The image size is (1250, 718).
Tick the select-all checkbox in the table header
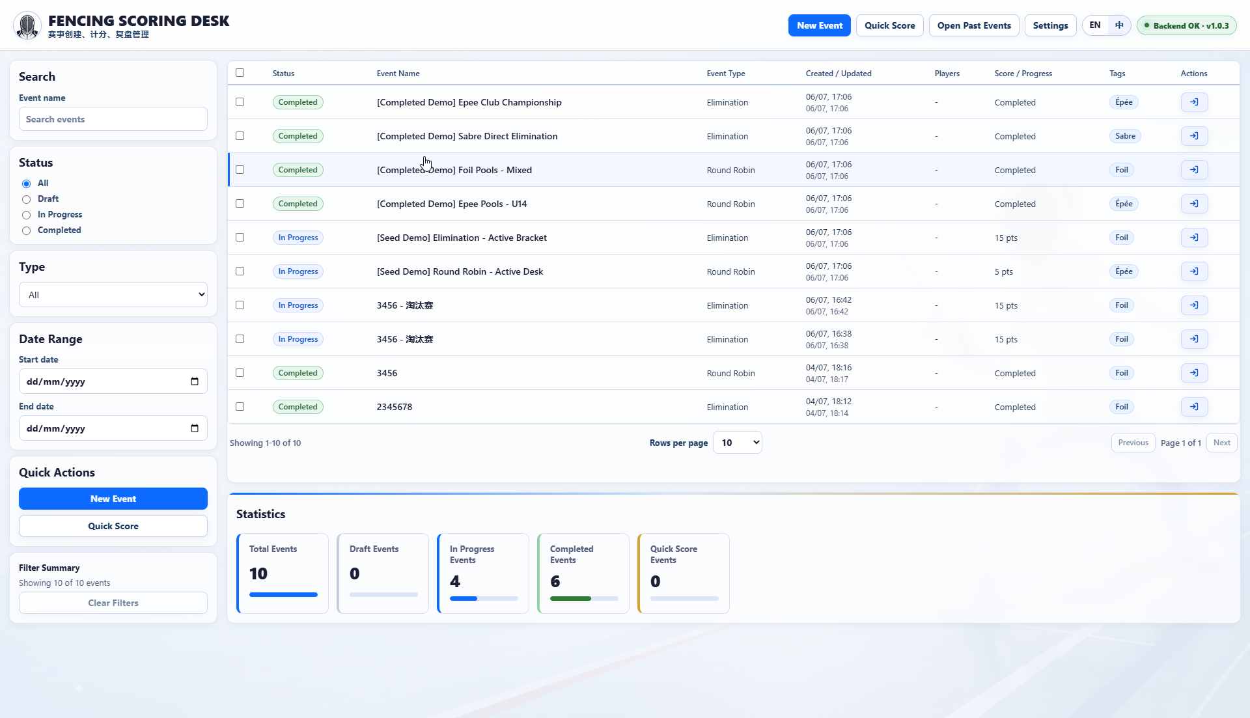tap(240, 73)
